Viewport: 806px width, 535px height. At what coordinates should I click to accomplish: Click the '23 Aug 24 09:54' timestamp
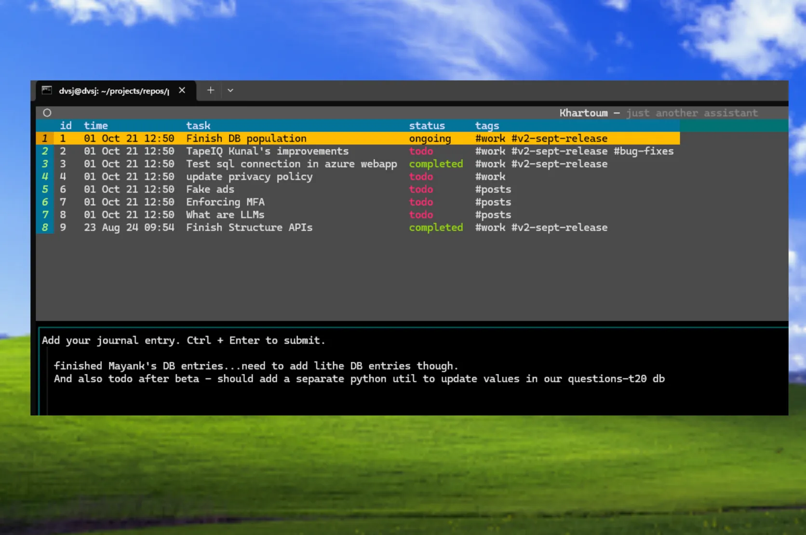click(x=129, y=227)
